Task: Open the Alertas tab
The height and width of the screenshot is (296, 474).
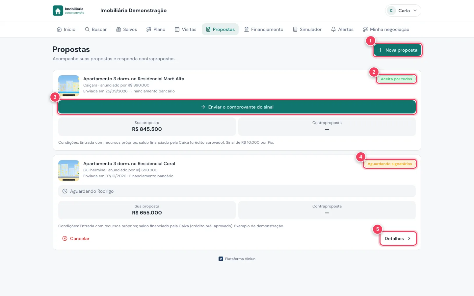Action: pyautogui.click(x=342, y=29)
